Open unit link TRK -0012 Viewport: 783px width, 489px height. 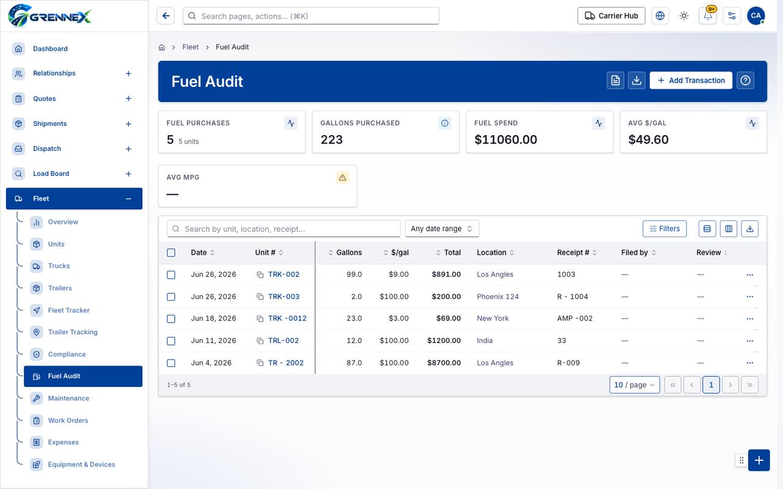click(288, 318)
